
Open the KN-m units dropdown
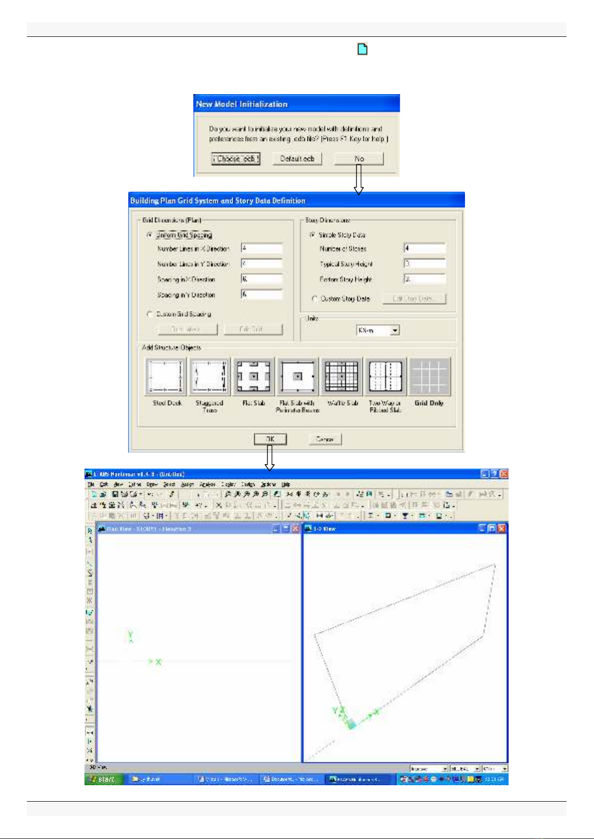point(395,330)
